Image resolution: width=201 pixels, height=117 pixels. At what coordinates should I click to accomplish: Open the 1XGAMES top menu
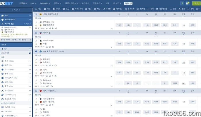pyautogui.click(x=45, y=3)
